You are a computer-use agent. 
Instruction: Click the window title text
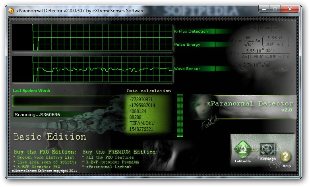pyautogui.click(x=80, y=11)
